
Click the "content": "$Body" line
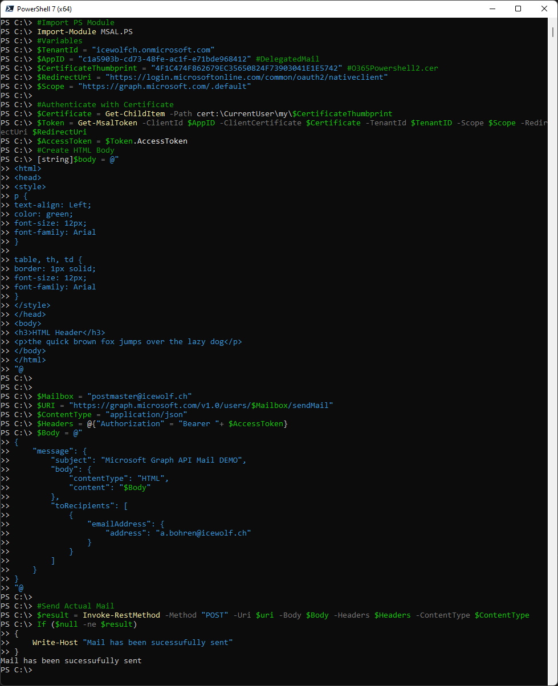[110, 488]
